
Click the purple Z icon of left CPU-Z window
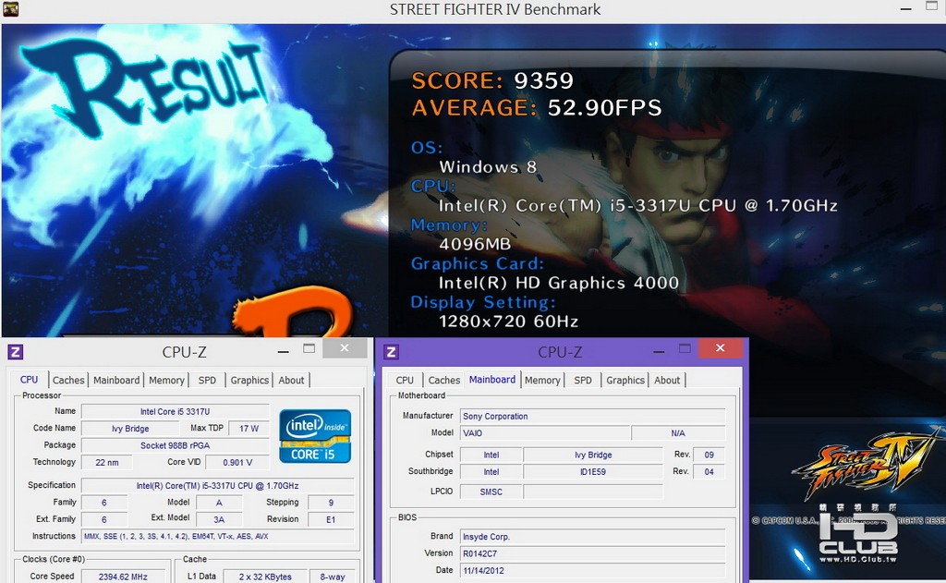coord(15,352)
